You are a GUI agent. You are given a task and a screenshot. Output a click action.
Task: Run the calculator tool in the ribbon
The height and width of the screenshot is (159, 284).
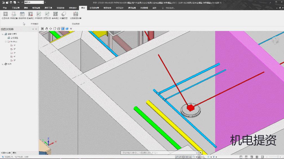point(76,14)
